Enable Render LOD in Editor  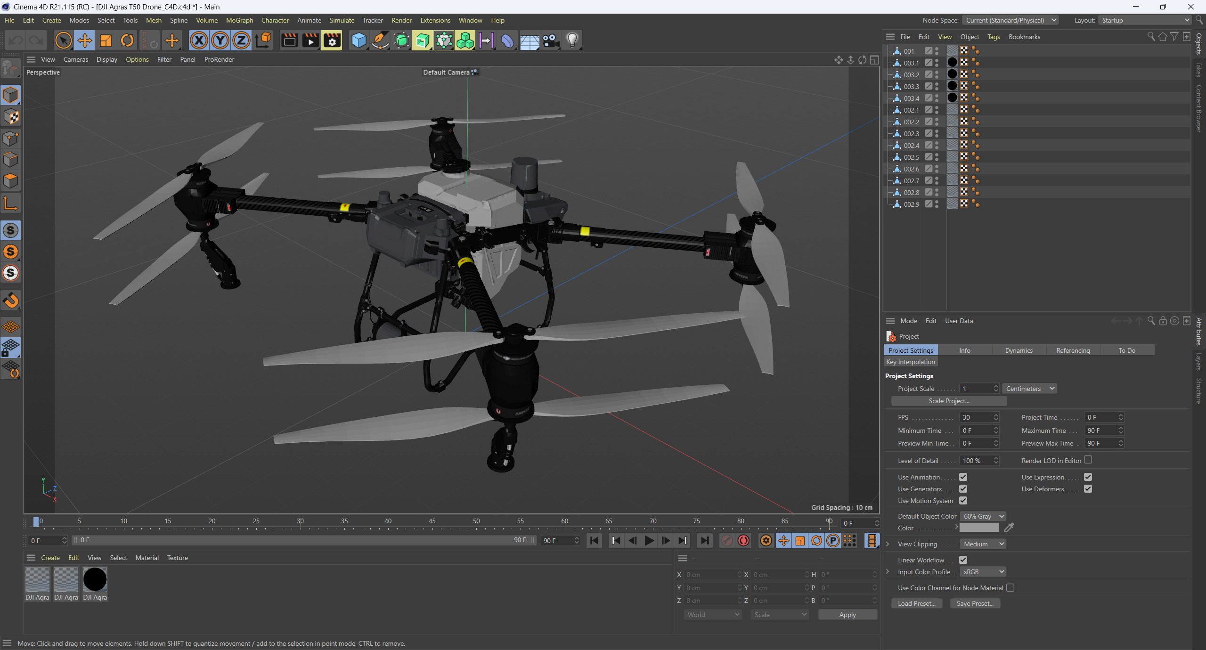[x=1088, y=460]
